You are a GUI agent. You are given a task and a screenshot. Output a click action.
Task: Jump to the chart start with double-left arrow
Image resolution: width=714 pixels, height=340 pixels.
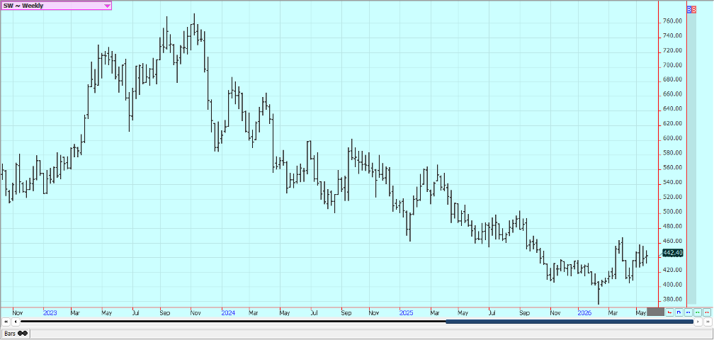pos(6,322)
